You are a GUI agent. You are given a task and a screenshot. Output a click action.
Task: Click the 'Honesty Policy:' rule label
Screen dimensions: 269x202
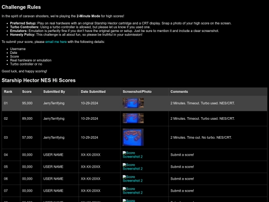click(22, 34)
